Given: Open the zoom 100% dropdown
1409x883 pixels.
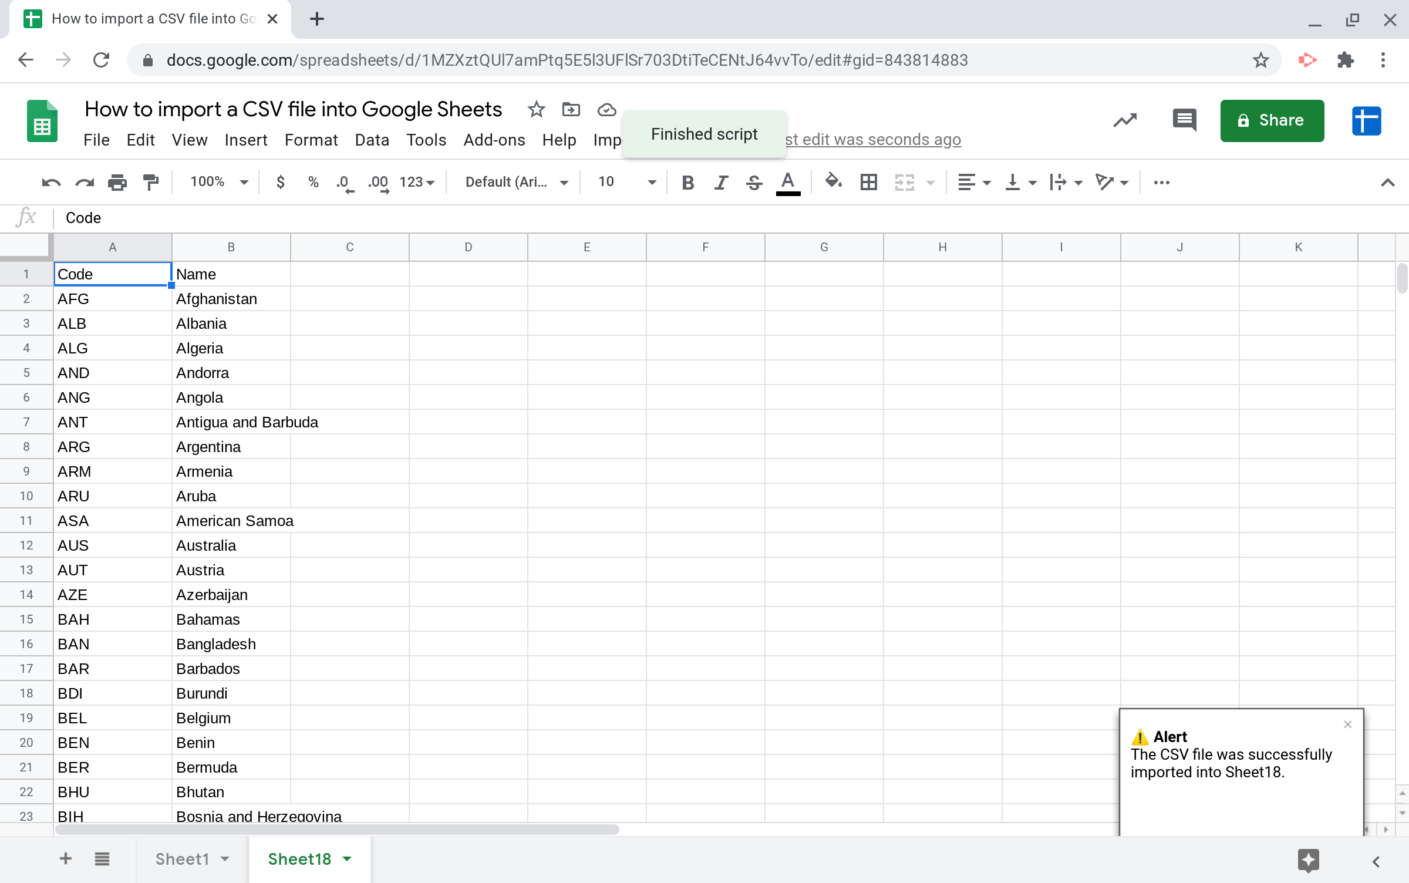Looking at the screenshot, I should (220, 182).
